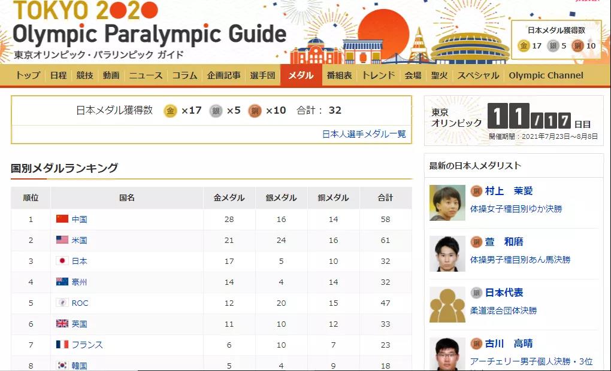611x371 pixels.
Task: Click the South Korea flag icon
Action: [62, 366]
